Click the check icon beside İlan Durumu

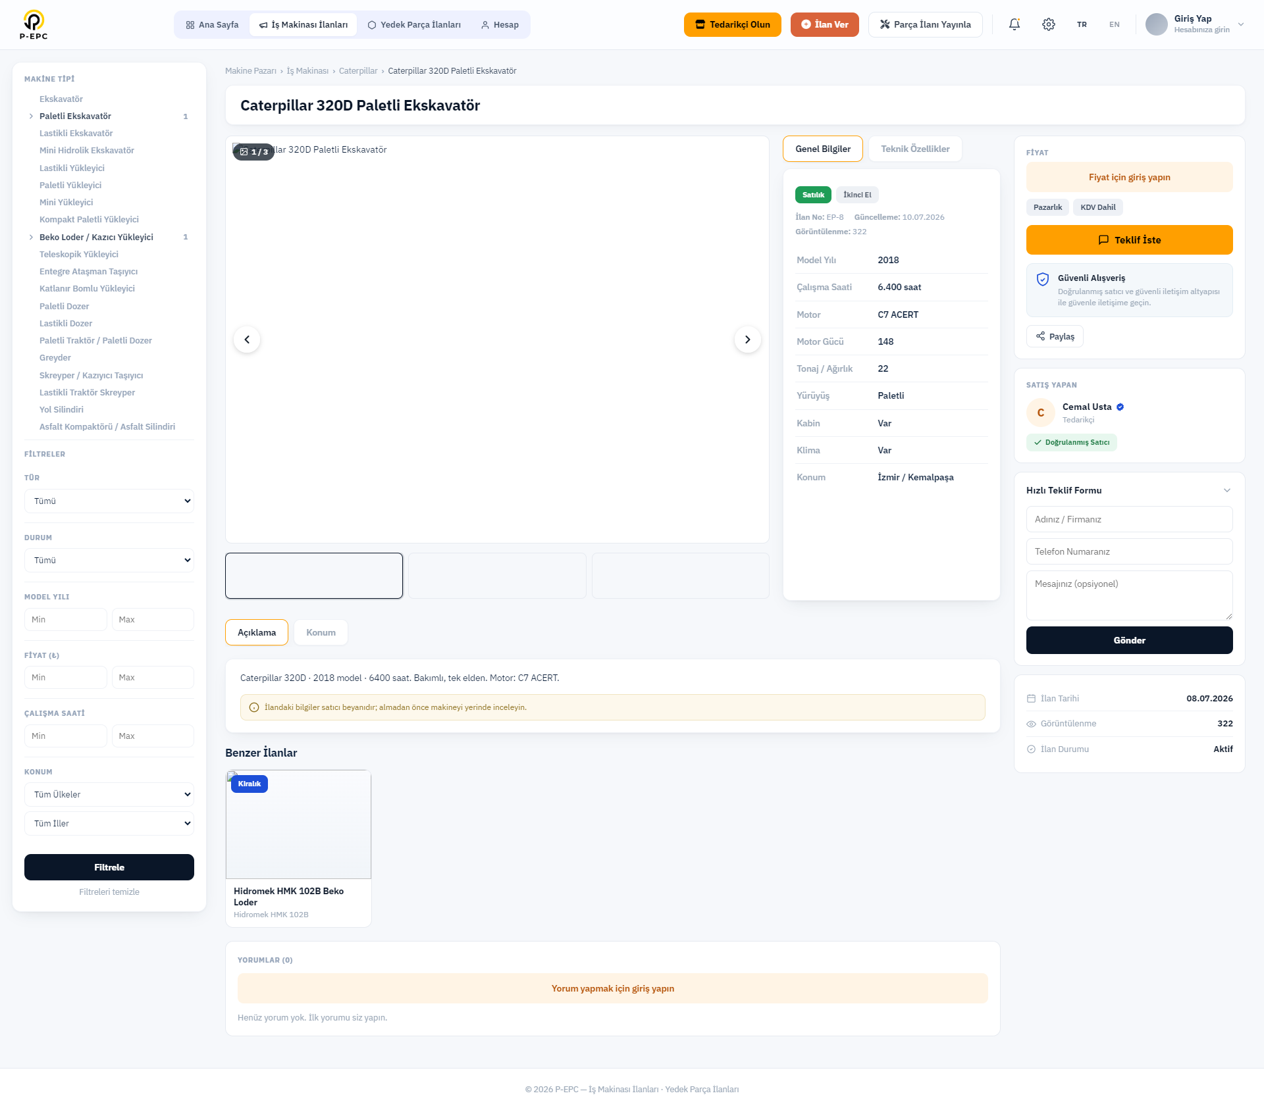(x=1031, y=749)
